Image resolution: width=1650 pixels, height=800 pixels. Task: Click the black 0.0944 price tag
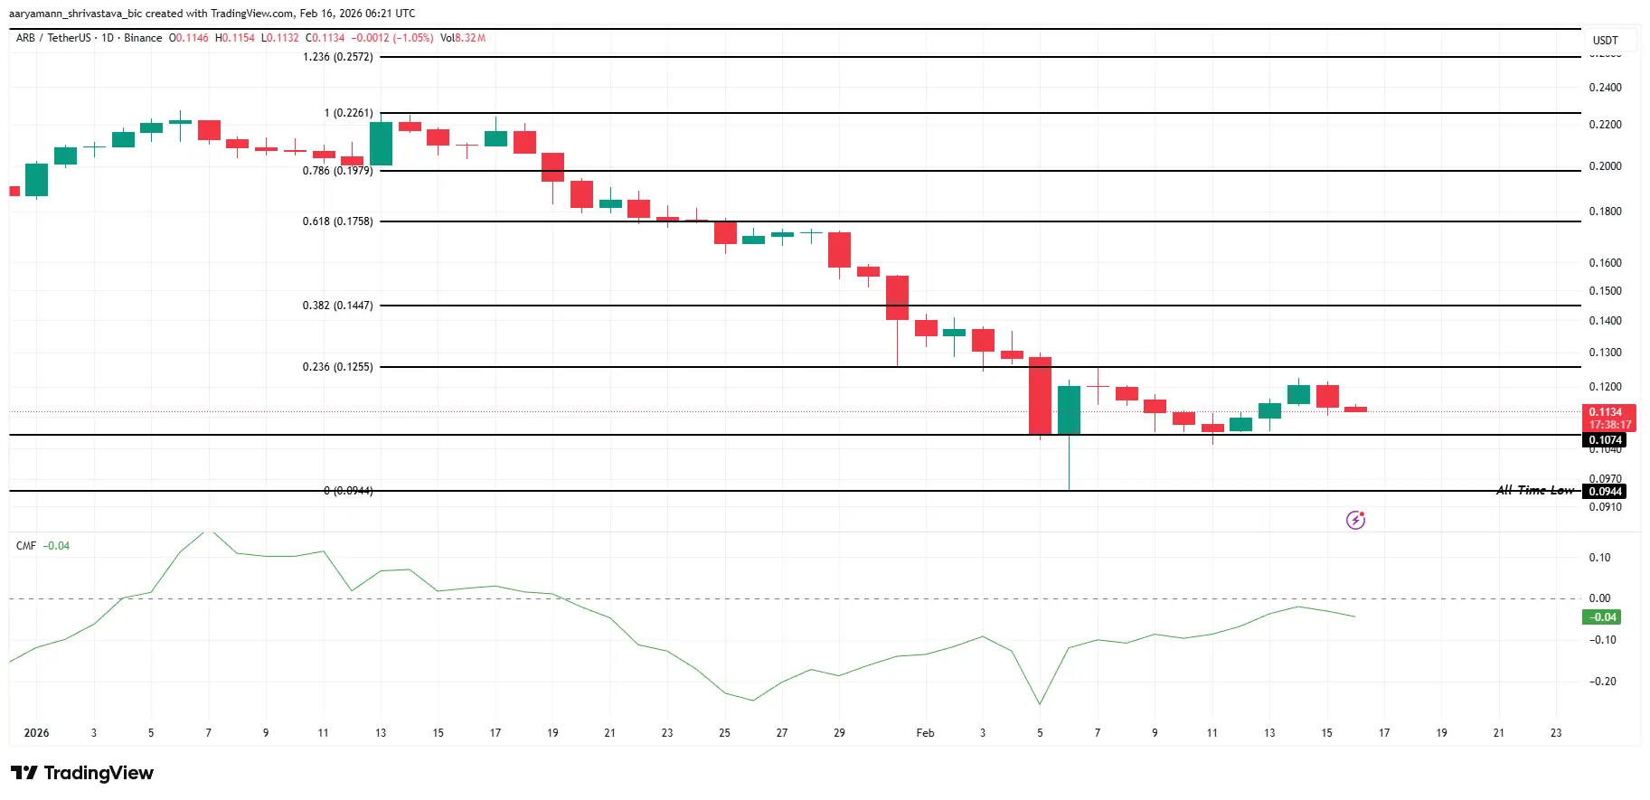click(x=1606, y=492)
